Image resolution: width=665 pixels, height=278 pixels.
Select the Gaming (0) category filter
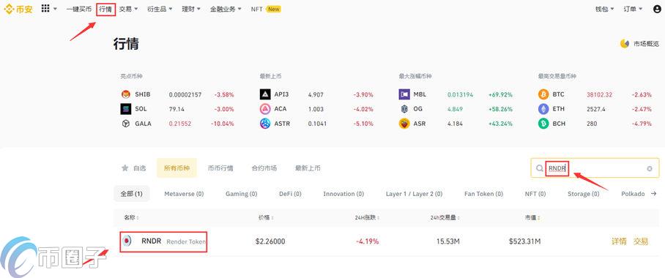point(241,194)
